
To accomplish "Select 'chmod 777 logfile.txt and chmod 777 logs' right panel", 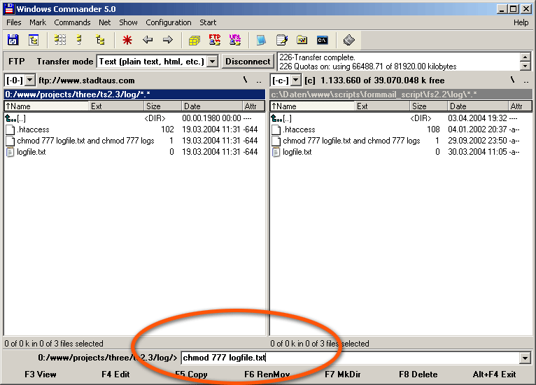I will point(351,141).
